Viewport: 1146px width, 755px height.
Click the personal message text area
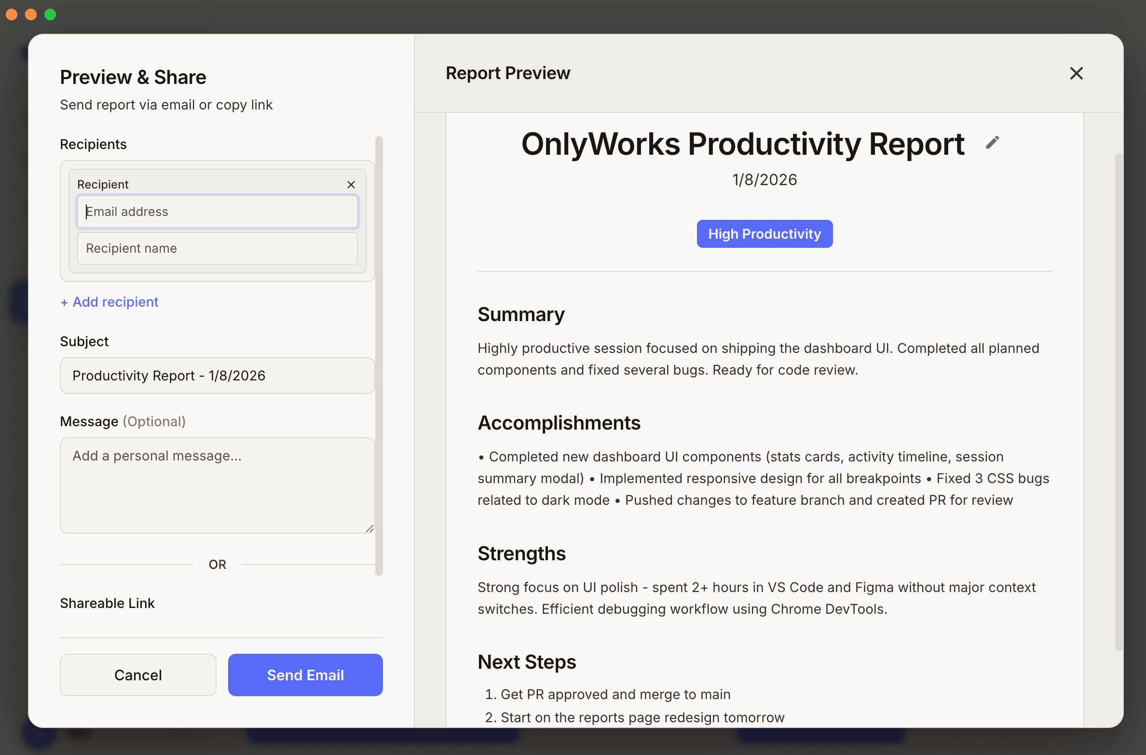tap(217, 485)
